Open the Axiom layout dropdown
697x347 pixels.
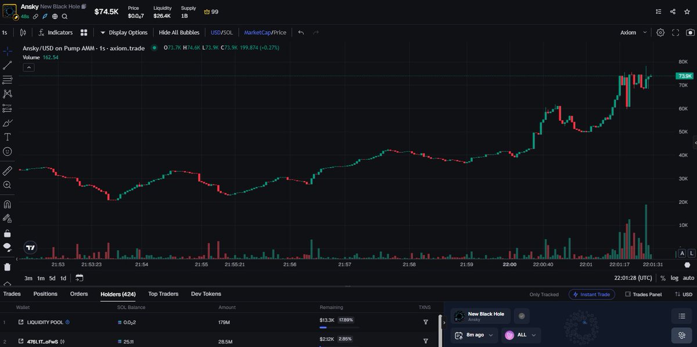(633, 32)
